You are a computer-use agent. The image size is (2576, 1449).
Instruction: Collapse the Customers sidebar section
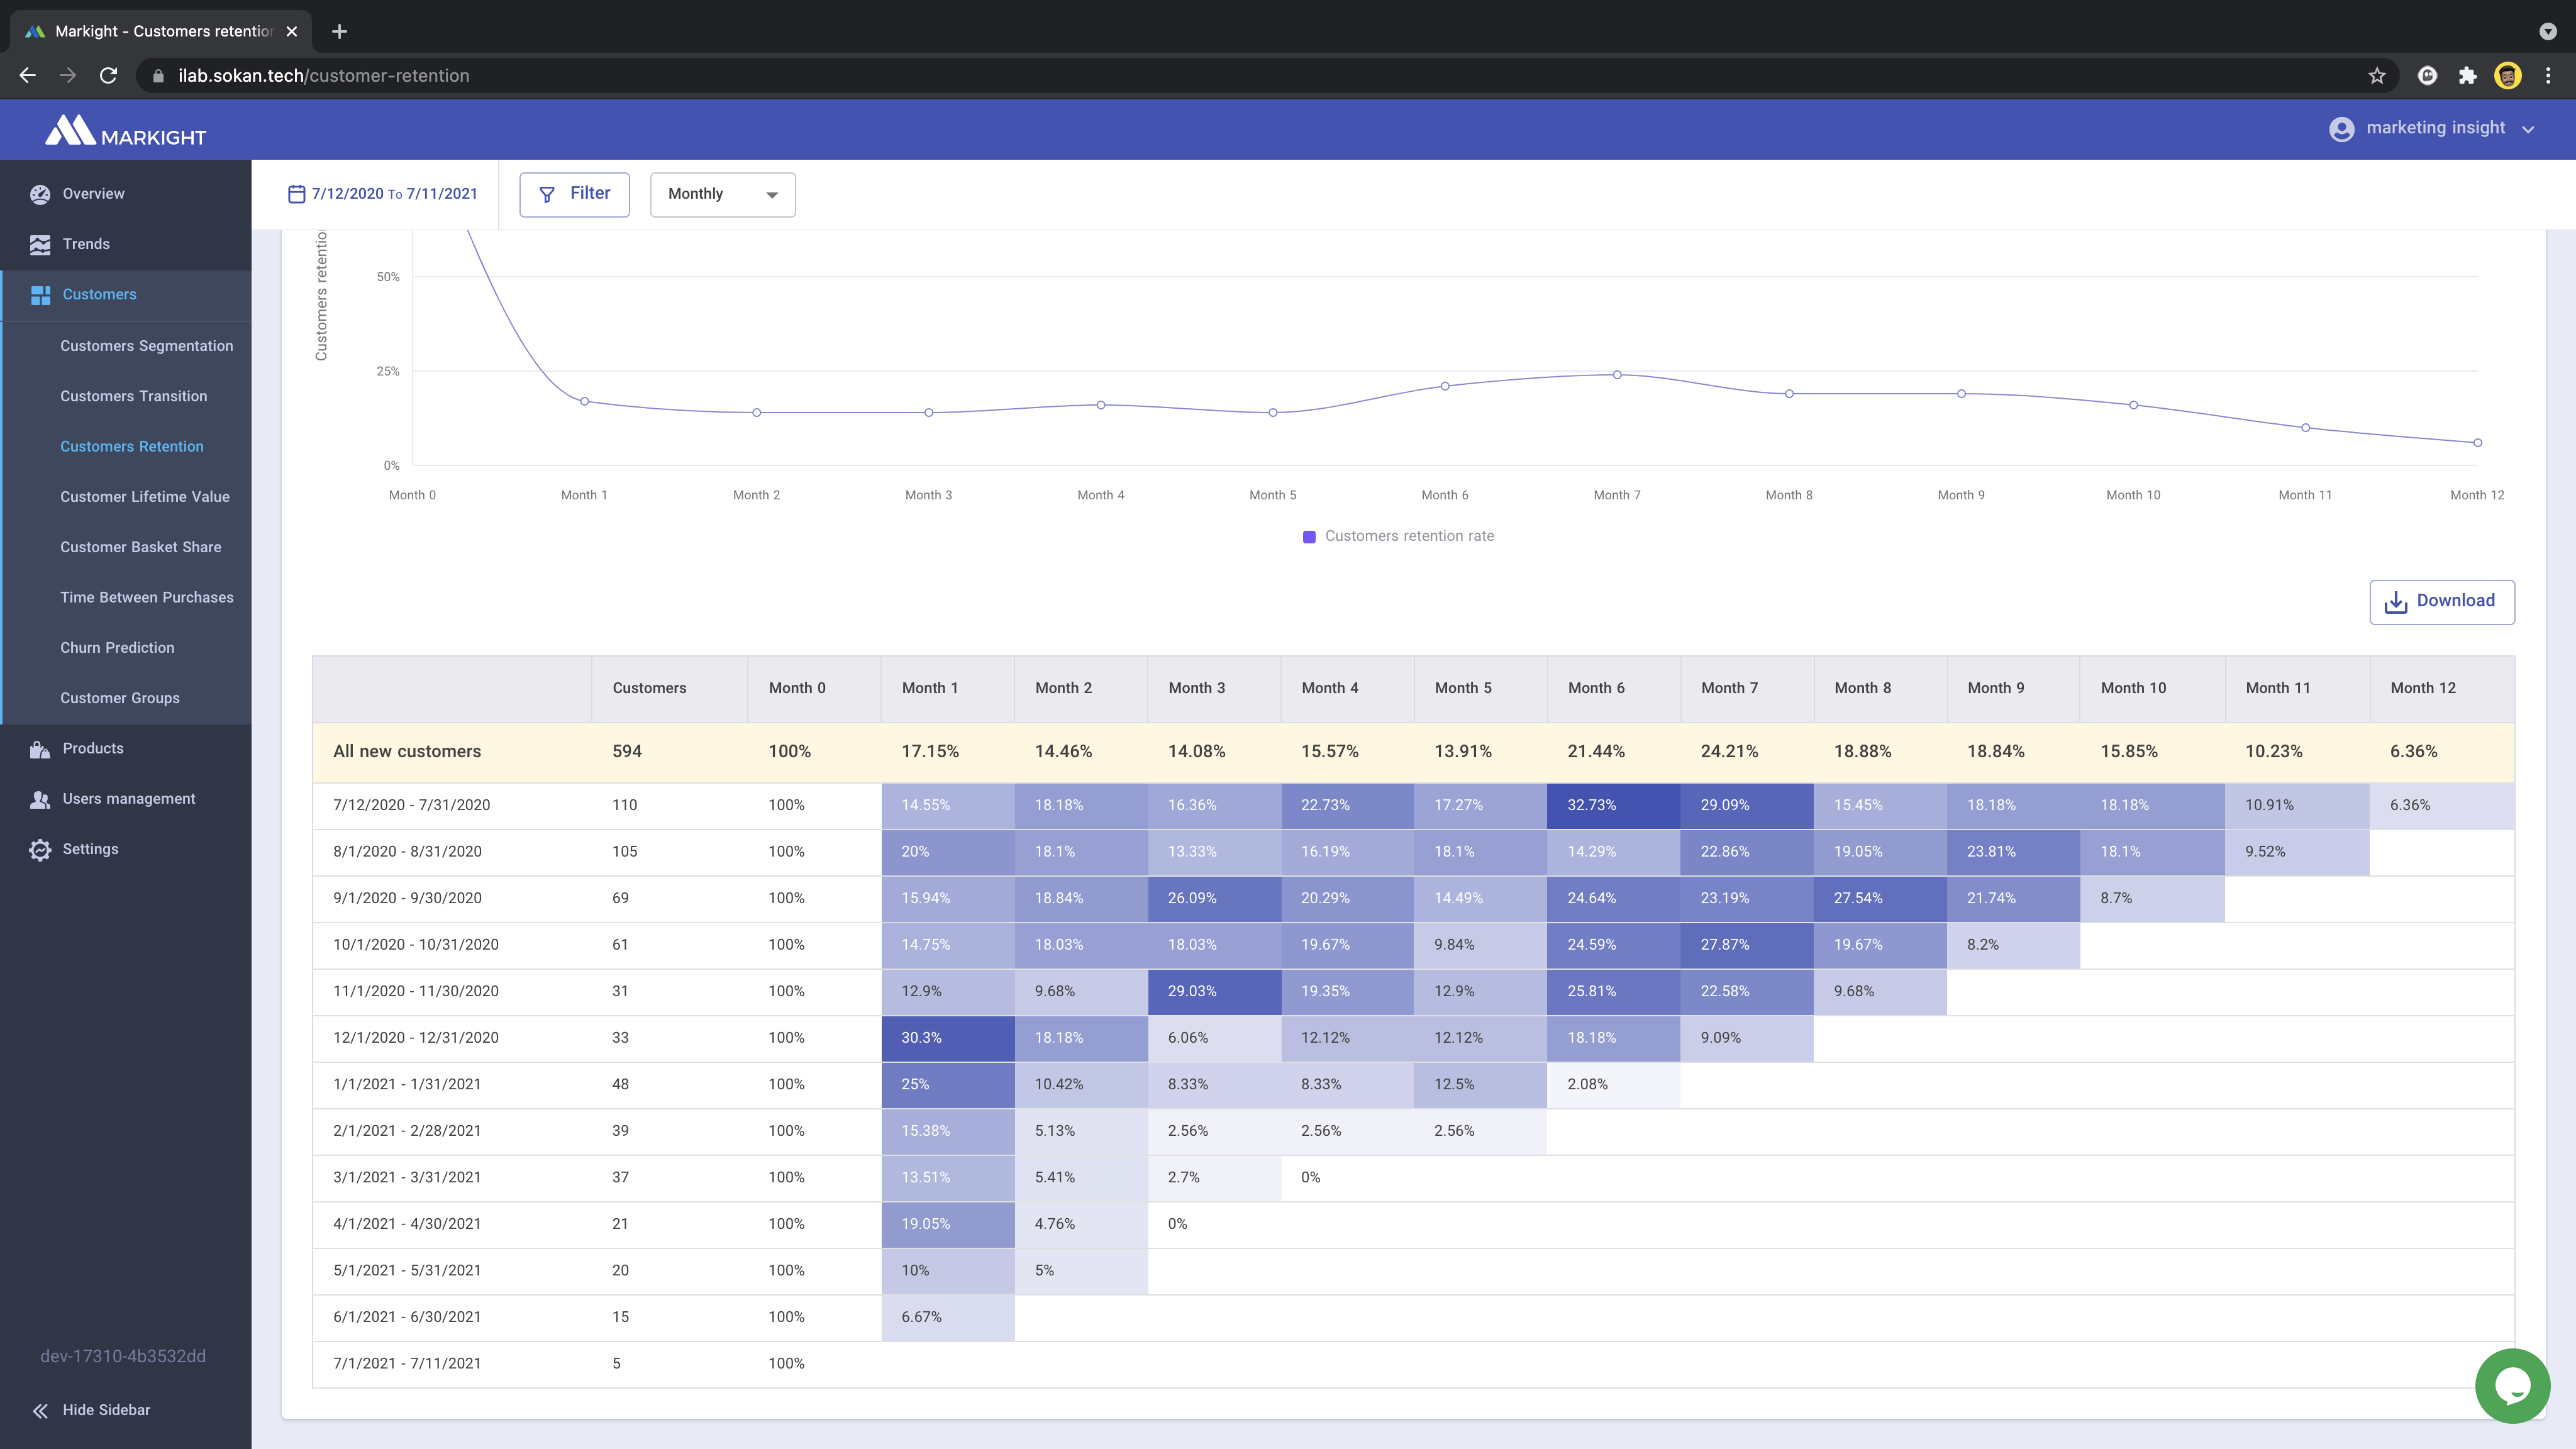(x=99, y=295)
